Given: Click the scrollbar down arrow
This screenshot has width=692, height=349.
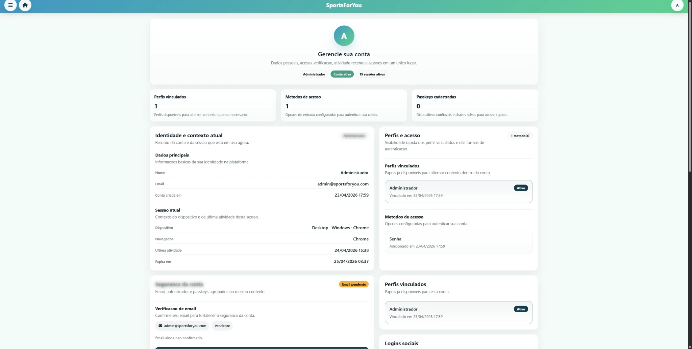Looking at the screenshot, I should [690, 347].
